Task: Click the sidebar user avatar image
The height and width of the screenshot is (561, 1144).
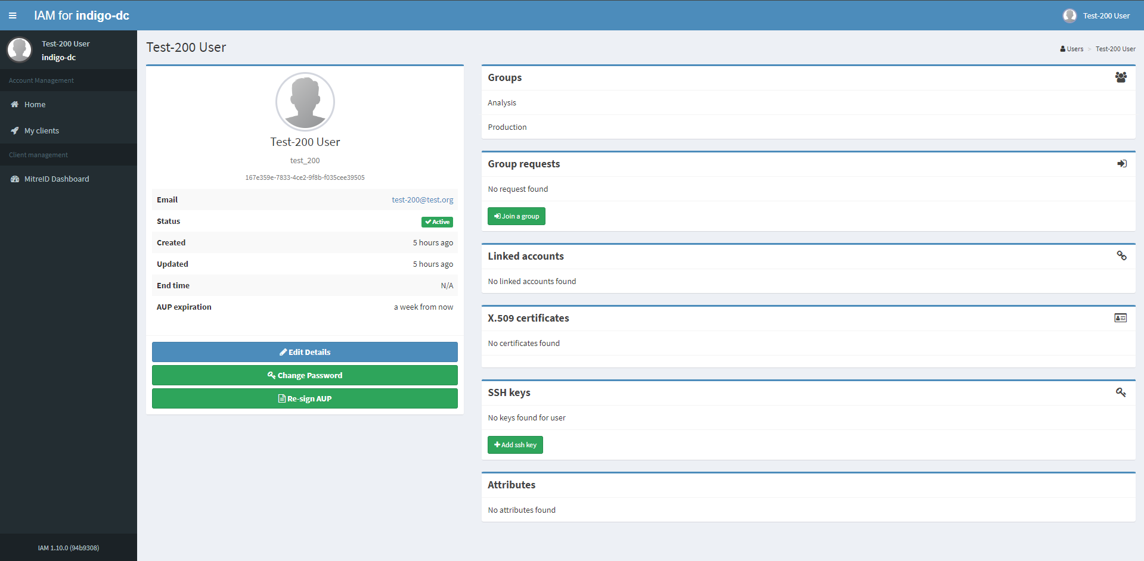Action: point(20,50)
